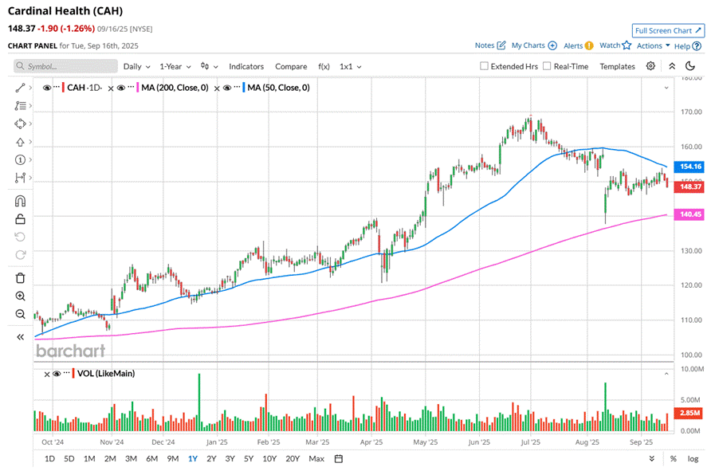Toggle percent scale mode
Screen dimensions: 719x471
pyautogui.click(x=673, y=458)
